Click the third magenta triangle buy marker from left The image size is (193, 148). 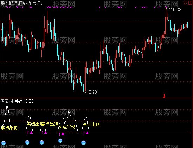[x=63, y=134]
